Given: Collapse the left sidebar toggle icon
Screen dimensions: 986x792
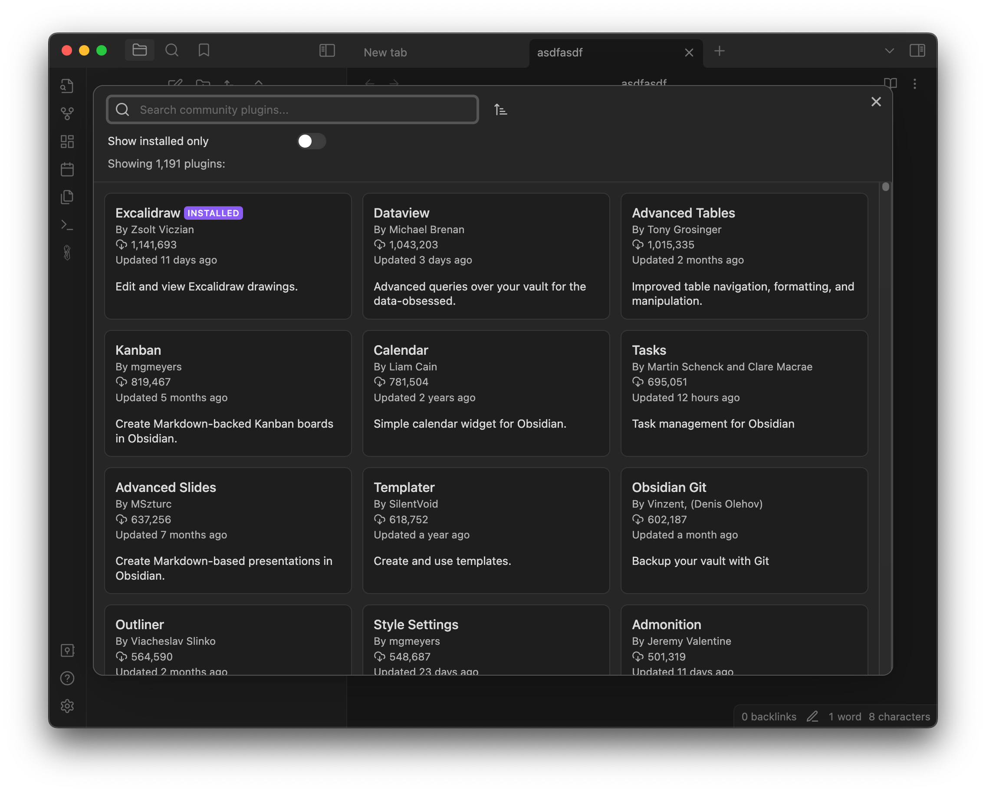Looking at the screenshot, I should coord(327,50).
